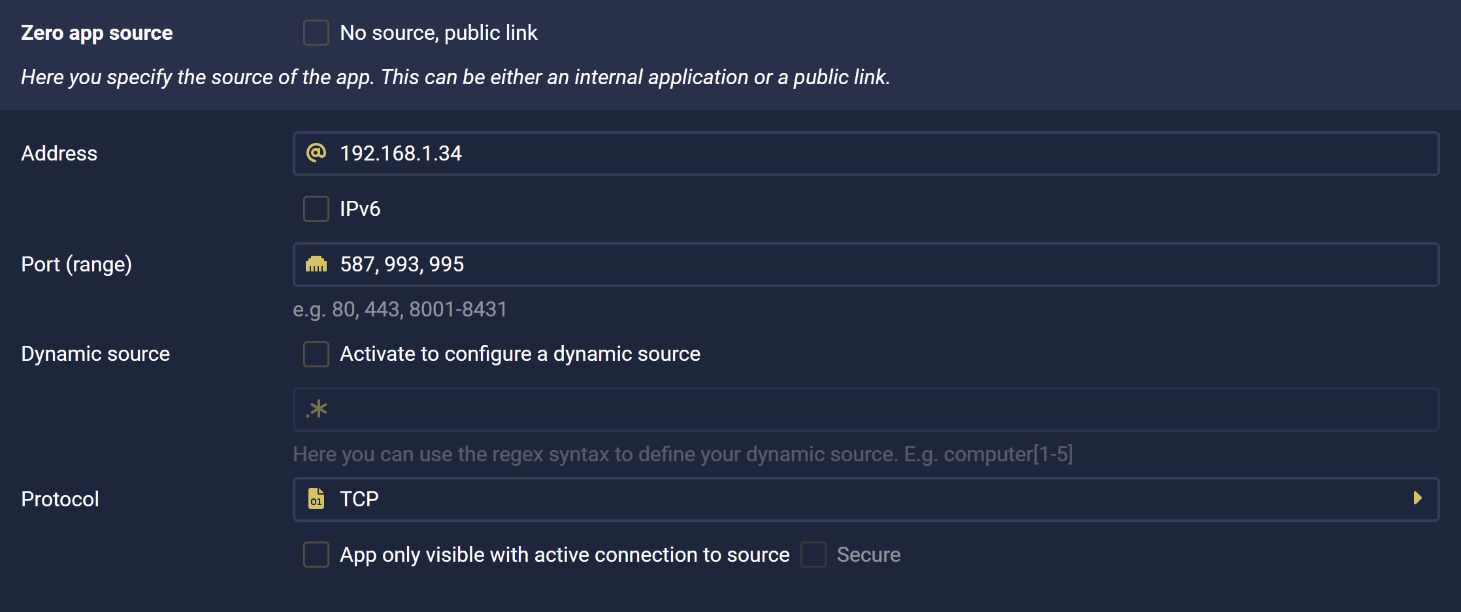
Task: Open the TCP protocol selector
Action: pyautogui.click(x=866, y=499)
